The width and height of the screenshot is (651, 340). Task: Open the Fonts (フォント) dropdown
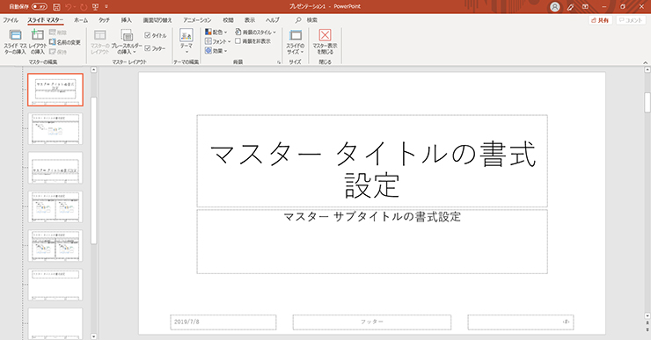217,41
